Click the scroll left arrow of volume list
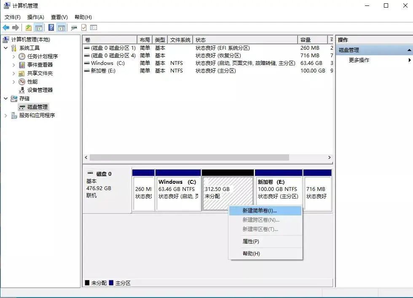The height and width of the screenshot is (298, 413). [86, 157]
